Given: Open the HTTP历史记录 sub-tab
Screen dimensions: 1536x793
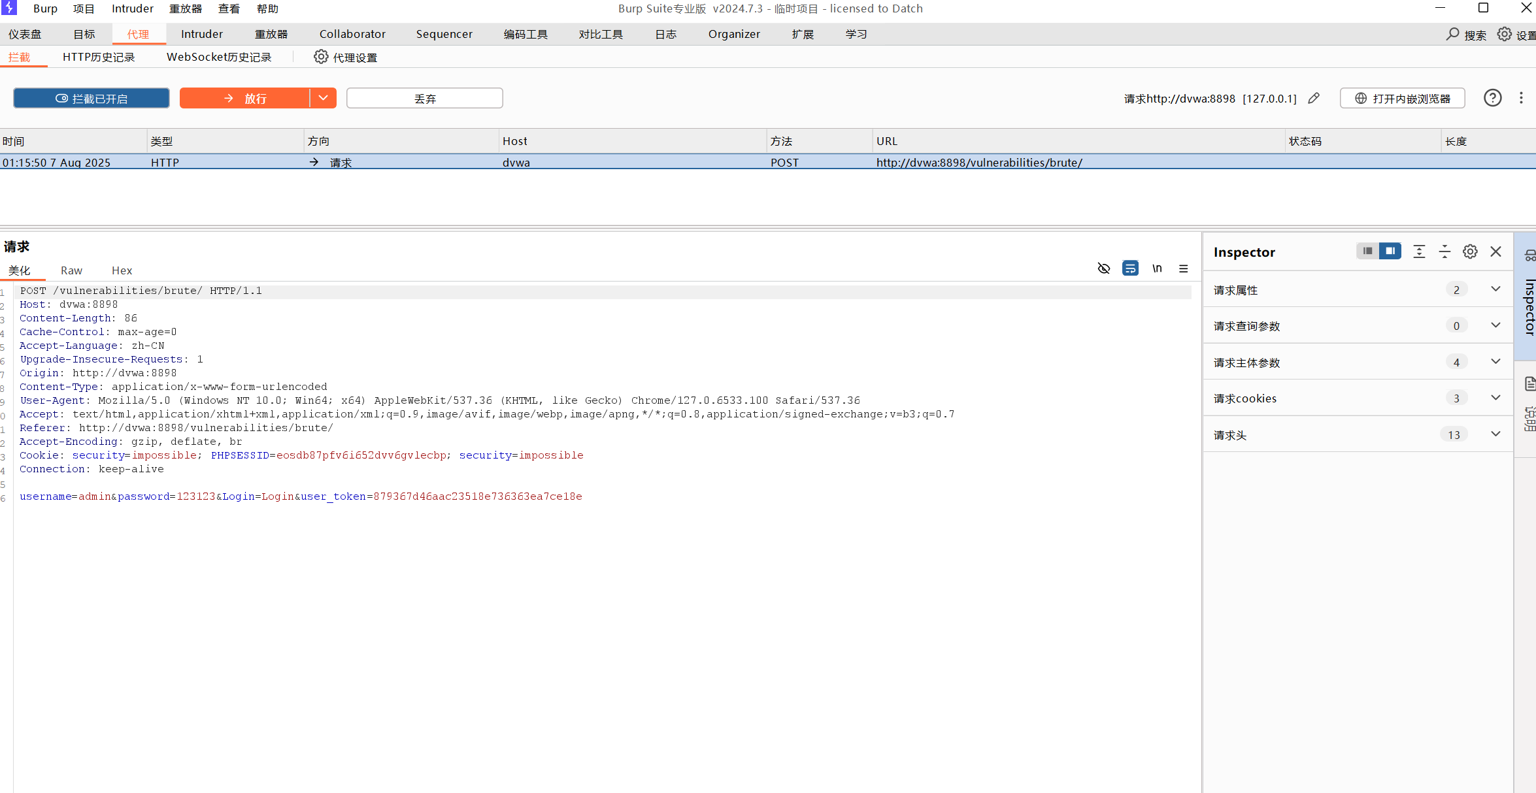Looking at the screenshot, I should coord(99,57).
